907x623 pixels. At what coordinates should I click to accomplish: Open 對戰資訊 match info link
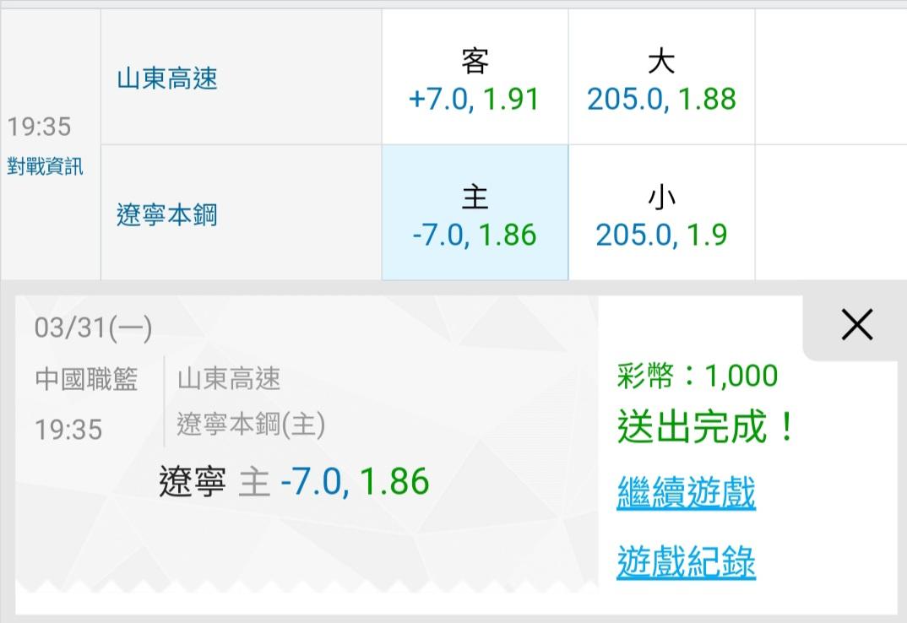45,166
